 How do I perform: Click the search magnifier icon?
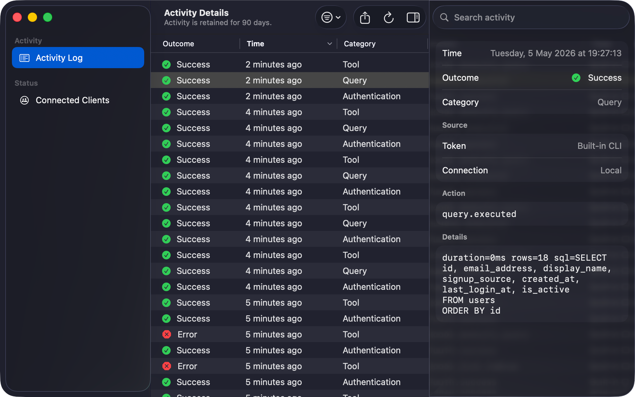(x=444, y=17)
